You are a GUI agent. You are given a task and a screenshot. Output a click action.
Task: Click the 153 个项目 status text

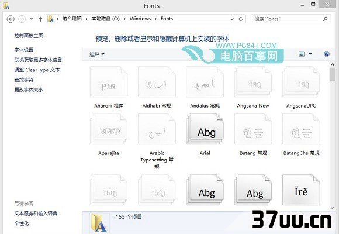pyautogui.click(x=129, y=216)
